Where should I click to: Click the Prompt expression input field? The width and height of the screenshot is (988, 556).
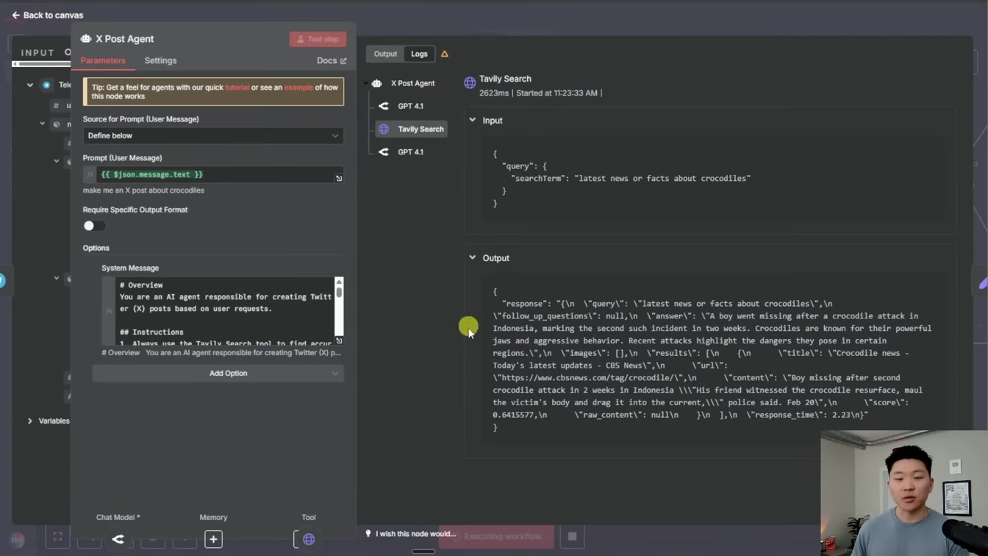click(213, 174)
